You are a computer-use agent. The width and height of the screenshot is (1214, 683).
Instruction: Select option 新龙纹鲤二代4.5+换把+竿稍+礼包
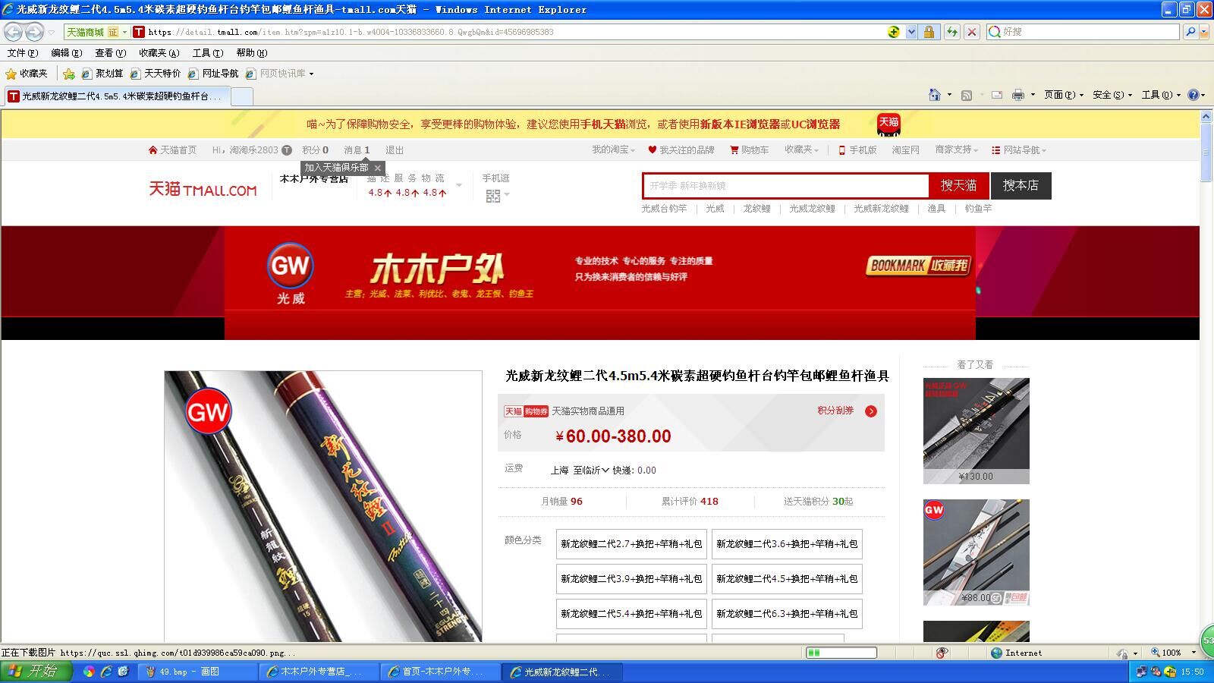coord(787,579)
